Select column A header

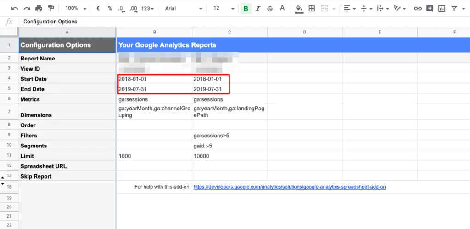point(67,32)
